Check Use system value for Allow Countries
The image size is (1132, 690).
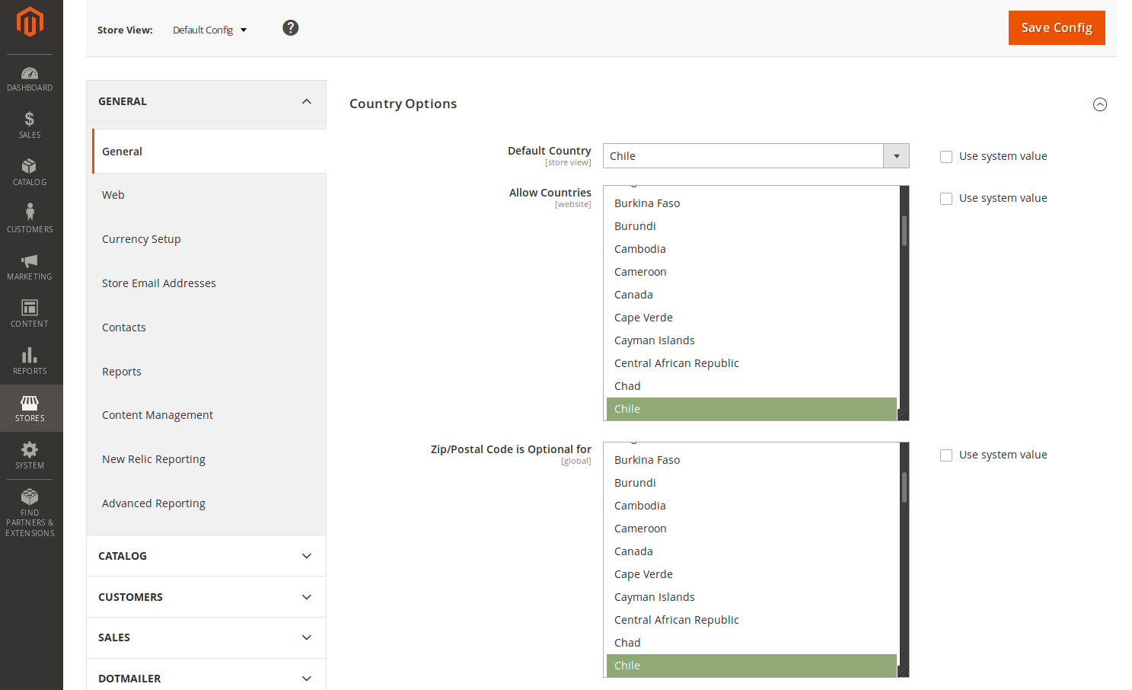click(x=946, y=199)
